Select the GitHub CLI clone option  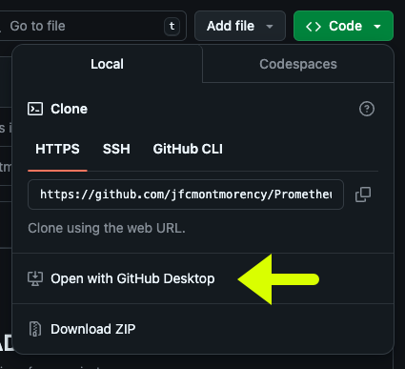pyautogui.click(x=188, y=149)
